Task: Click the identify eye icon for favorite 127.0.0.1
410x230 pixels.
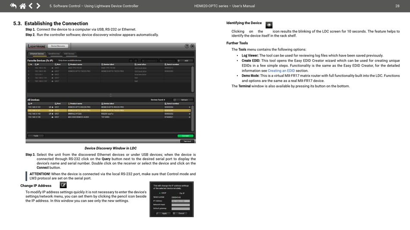Action: point(52,75)
